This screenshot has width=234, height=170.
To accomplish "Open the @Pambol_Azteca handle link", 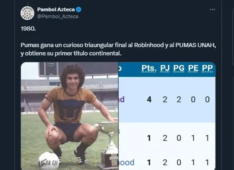I will coord(58,16).
